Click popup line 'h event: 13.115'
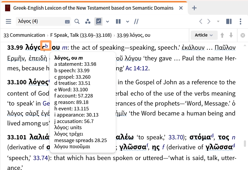The width and height of the screenshot is (248, 170). [x=72, y=108]
